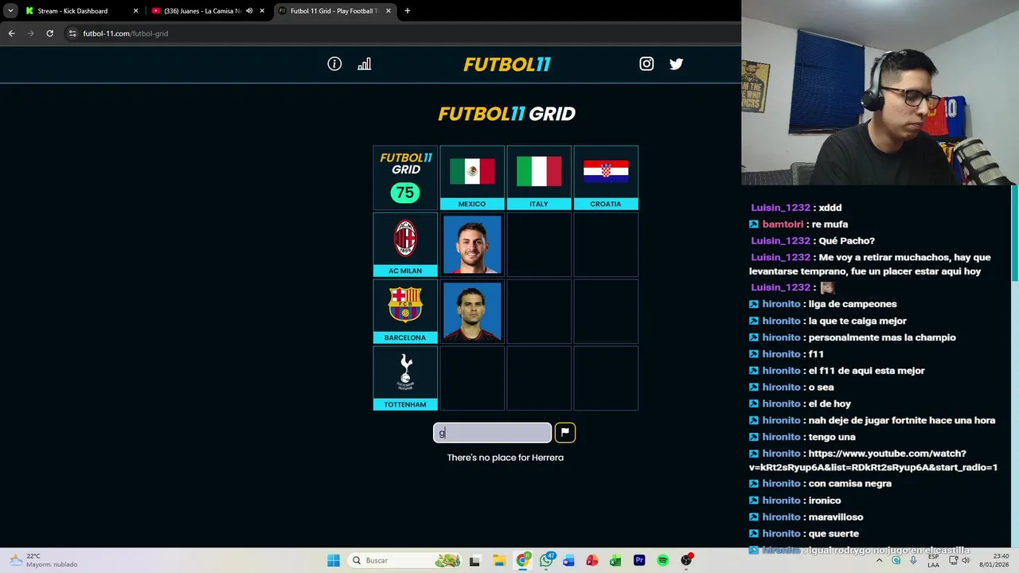Viewport: 1019px width, 573px height.
Task: View site information icon in address bar
Action: (72, 33)
